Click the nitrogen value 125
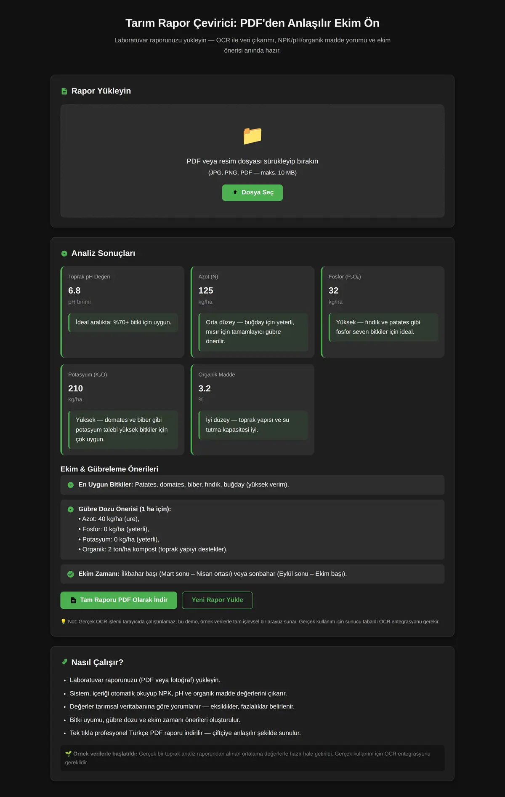Screen dimensions: 505x797 [206, 291]
